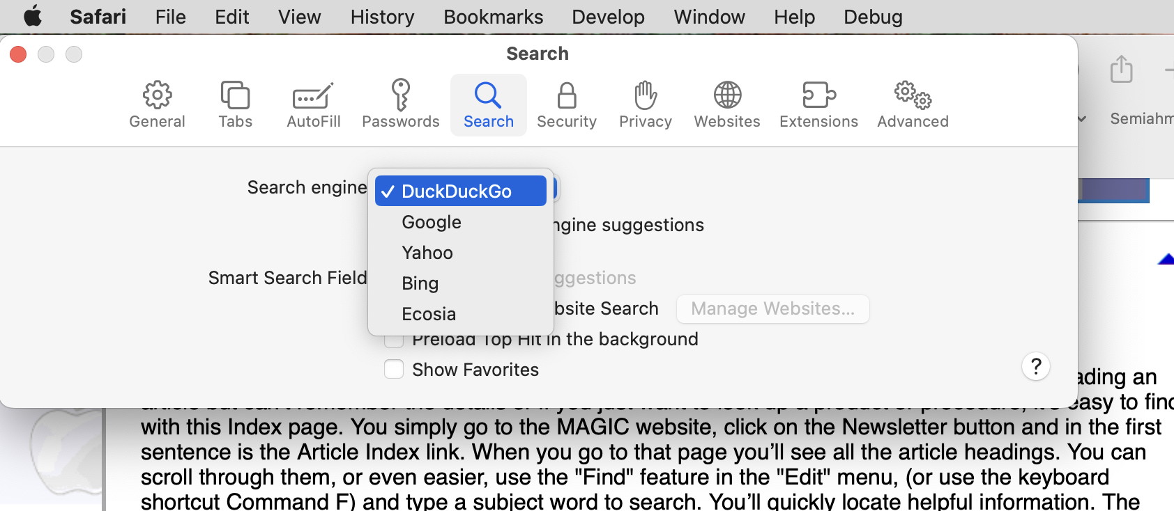Open the Window menu
Viewport: 1174px width, 511px height.
coord(709,16)
